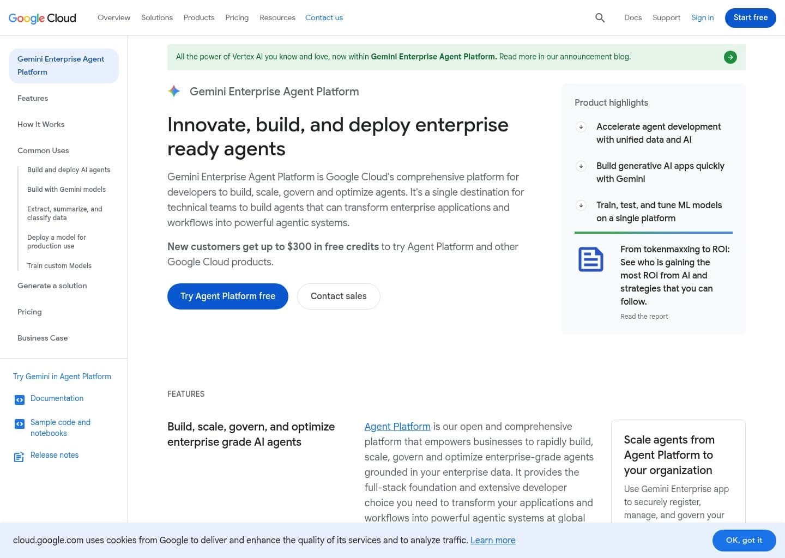Go to Extract, summarize, and classify data

pyautogui.click(x=65, y=214)
